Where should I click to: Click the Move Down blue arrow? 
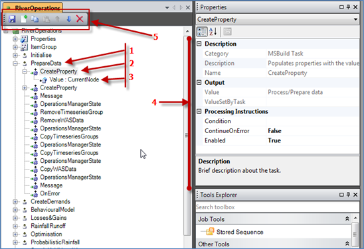[68, 19]
